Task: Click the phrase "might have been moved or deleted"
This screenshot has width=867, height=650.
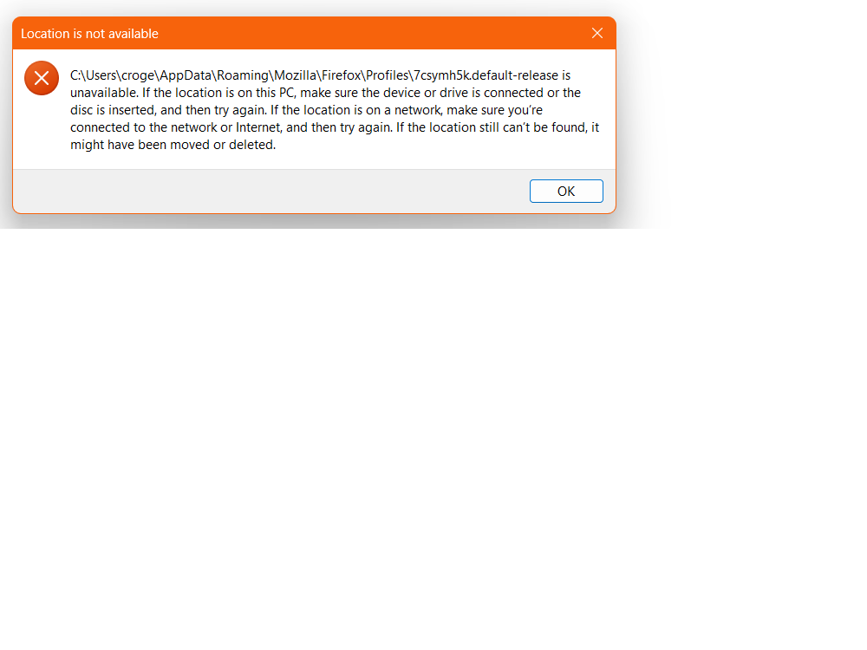Action: coord(173,145)
